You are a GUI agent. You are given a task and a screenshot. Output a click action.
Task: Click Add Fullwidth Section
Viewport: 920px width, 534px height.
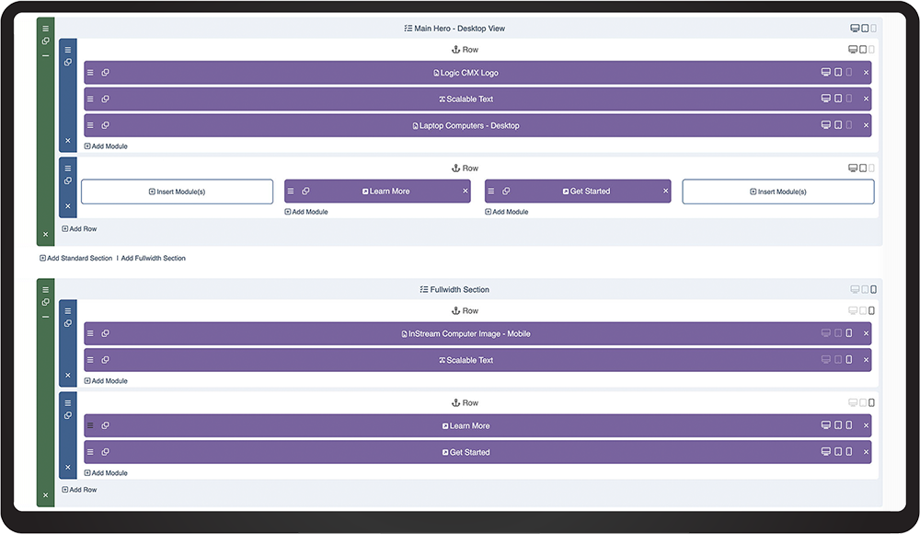click(154, 259)
